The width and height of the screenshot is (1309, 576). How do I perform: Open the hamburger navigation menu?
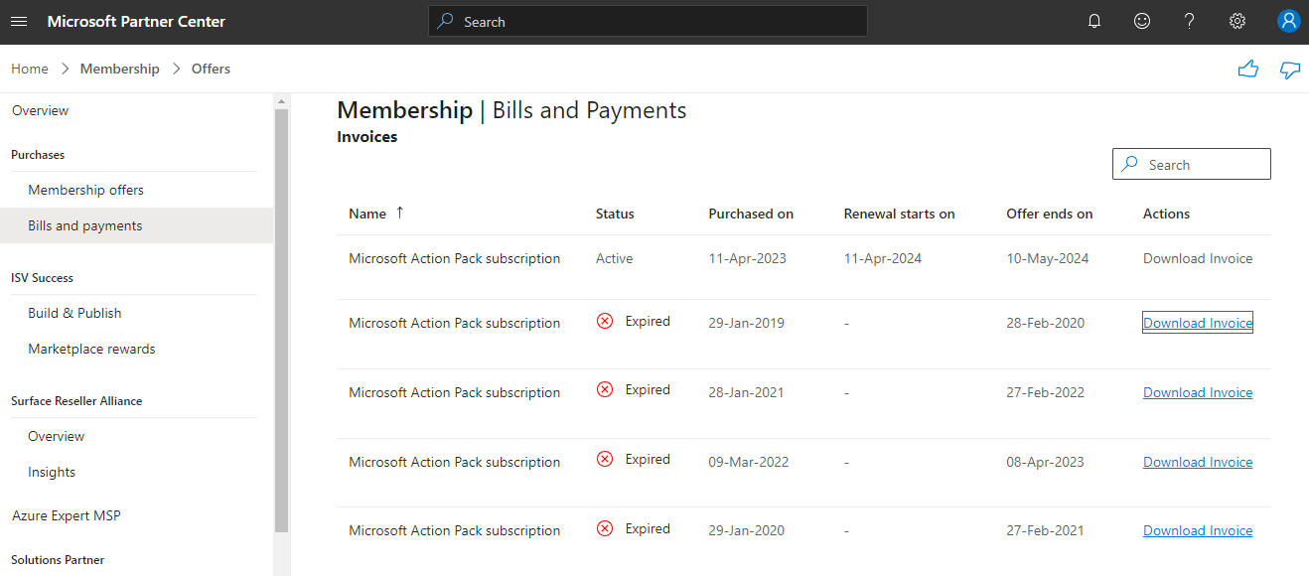pos(19,22)
